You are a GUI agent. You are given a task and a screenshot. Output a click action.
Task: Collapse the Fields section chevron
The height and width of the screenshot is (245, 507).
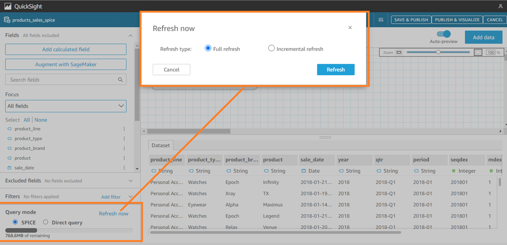(130, 36)
